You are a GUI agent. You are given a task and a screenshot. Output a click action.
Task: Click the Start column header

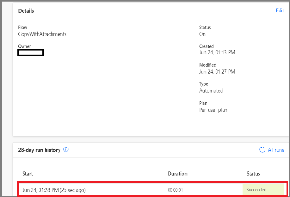[x=28, y=174]
